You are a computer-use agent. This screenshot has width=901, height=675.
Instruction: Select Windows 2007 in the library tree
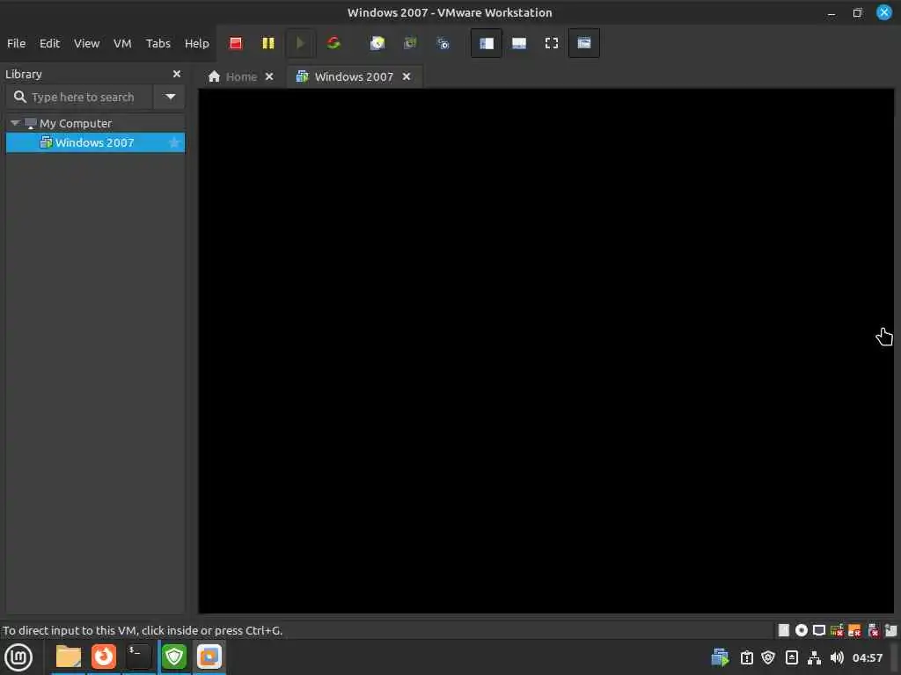(95, 142)
